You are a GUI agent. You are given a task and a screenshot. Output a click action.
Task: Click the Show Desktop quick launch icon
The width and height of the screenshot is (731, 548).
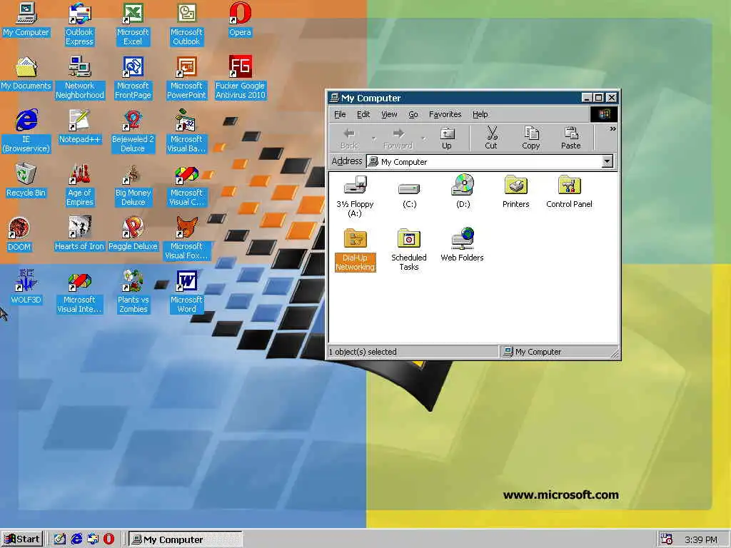point(60,539)
